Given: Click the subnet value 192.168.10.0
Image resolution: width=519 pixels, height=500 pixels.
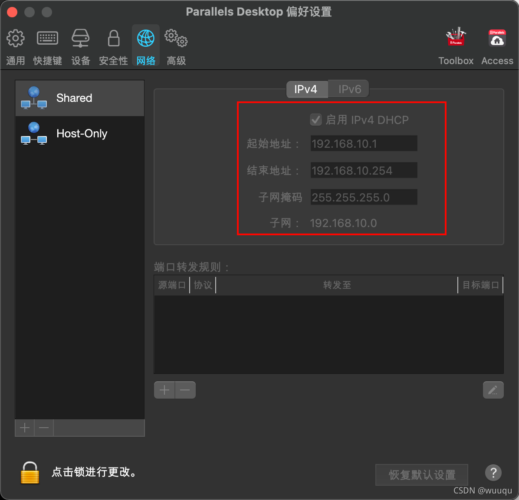Looking at the screenshot, I should point(343,223).
